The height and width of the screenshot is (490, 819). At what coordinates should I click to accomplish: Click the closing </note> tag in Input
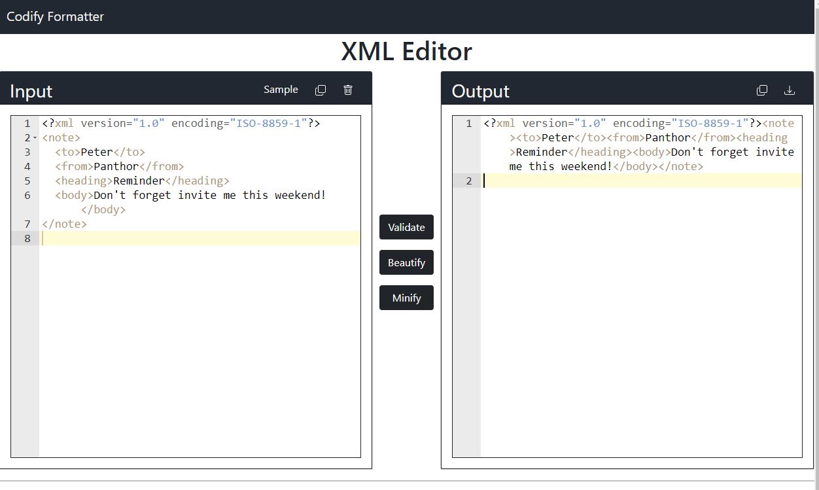pos(64,224)
